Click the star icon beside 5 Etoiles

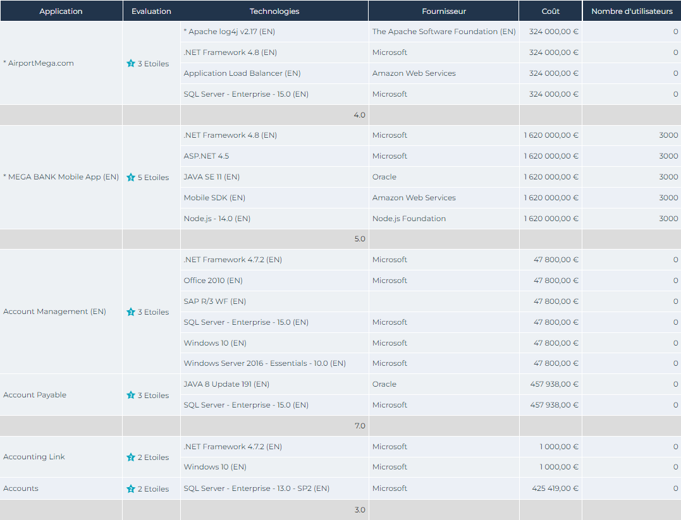131,178
